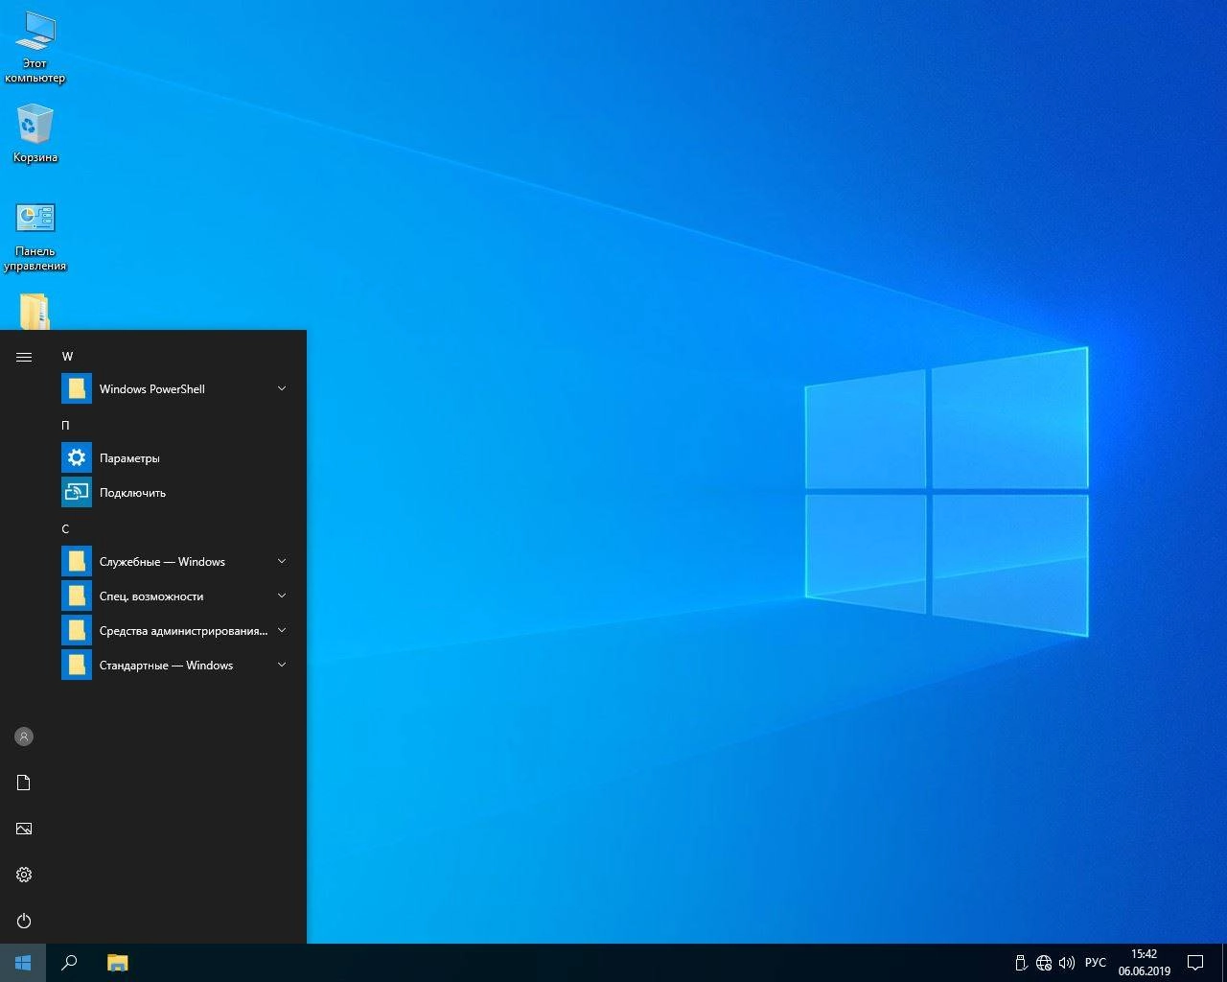Select the Панель управления desktop icon

point(35,236)
